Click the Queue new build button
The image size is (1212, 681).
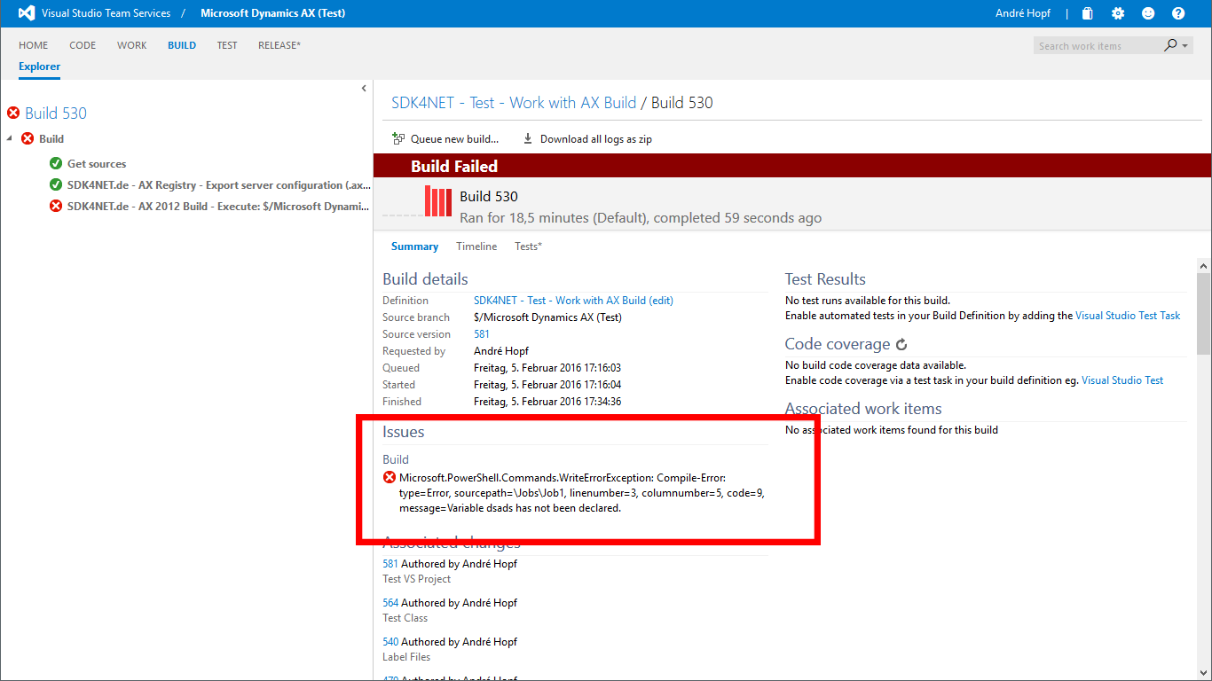click(x=445, y=138)
